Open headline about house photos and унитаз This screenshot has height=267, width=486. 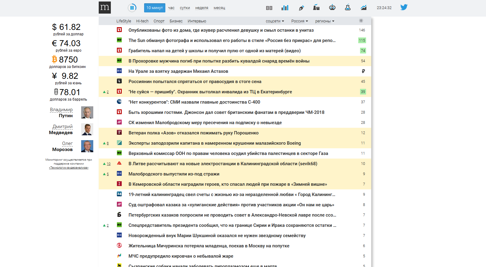pos(221,30)
